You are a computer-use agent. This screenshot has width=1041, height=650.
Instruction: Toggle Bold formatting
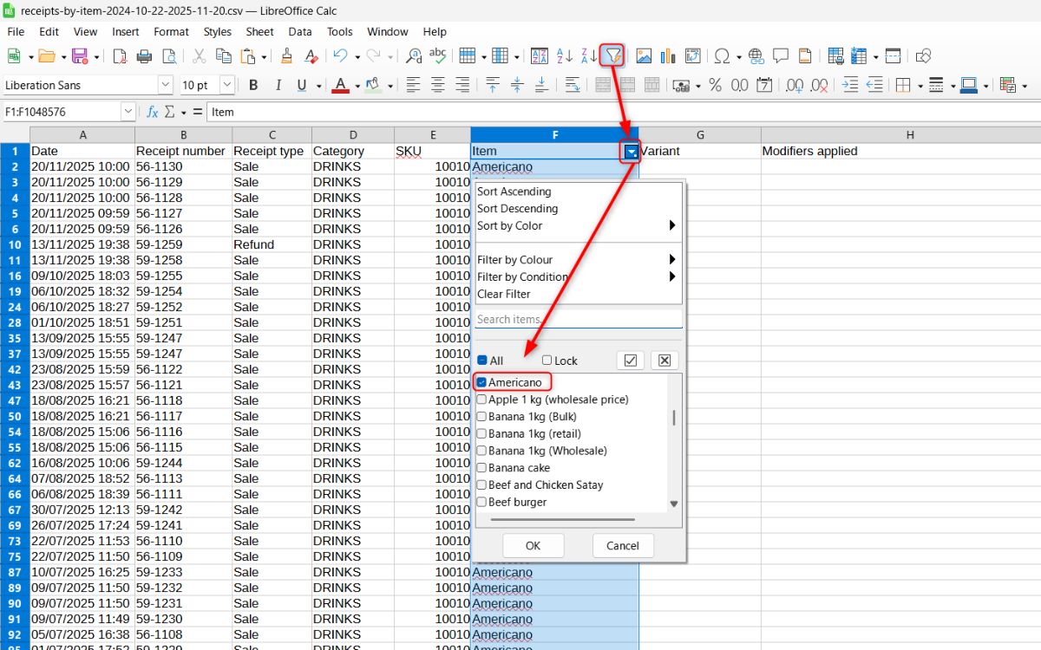click(253, 85)
